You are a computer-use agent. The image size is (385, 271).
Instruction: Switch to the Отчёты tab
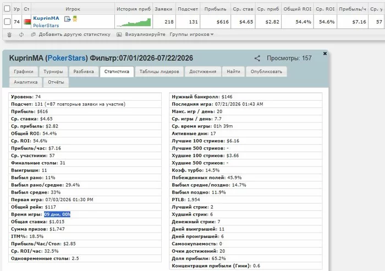pos(56,82)
